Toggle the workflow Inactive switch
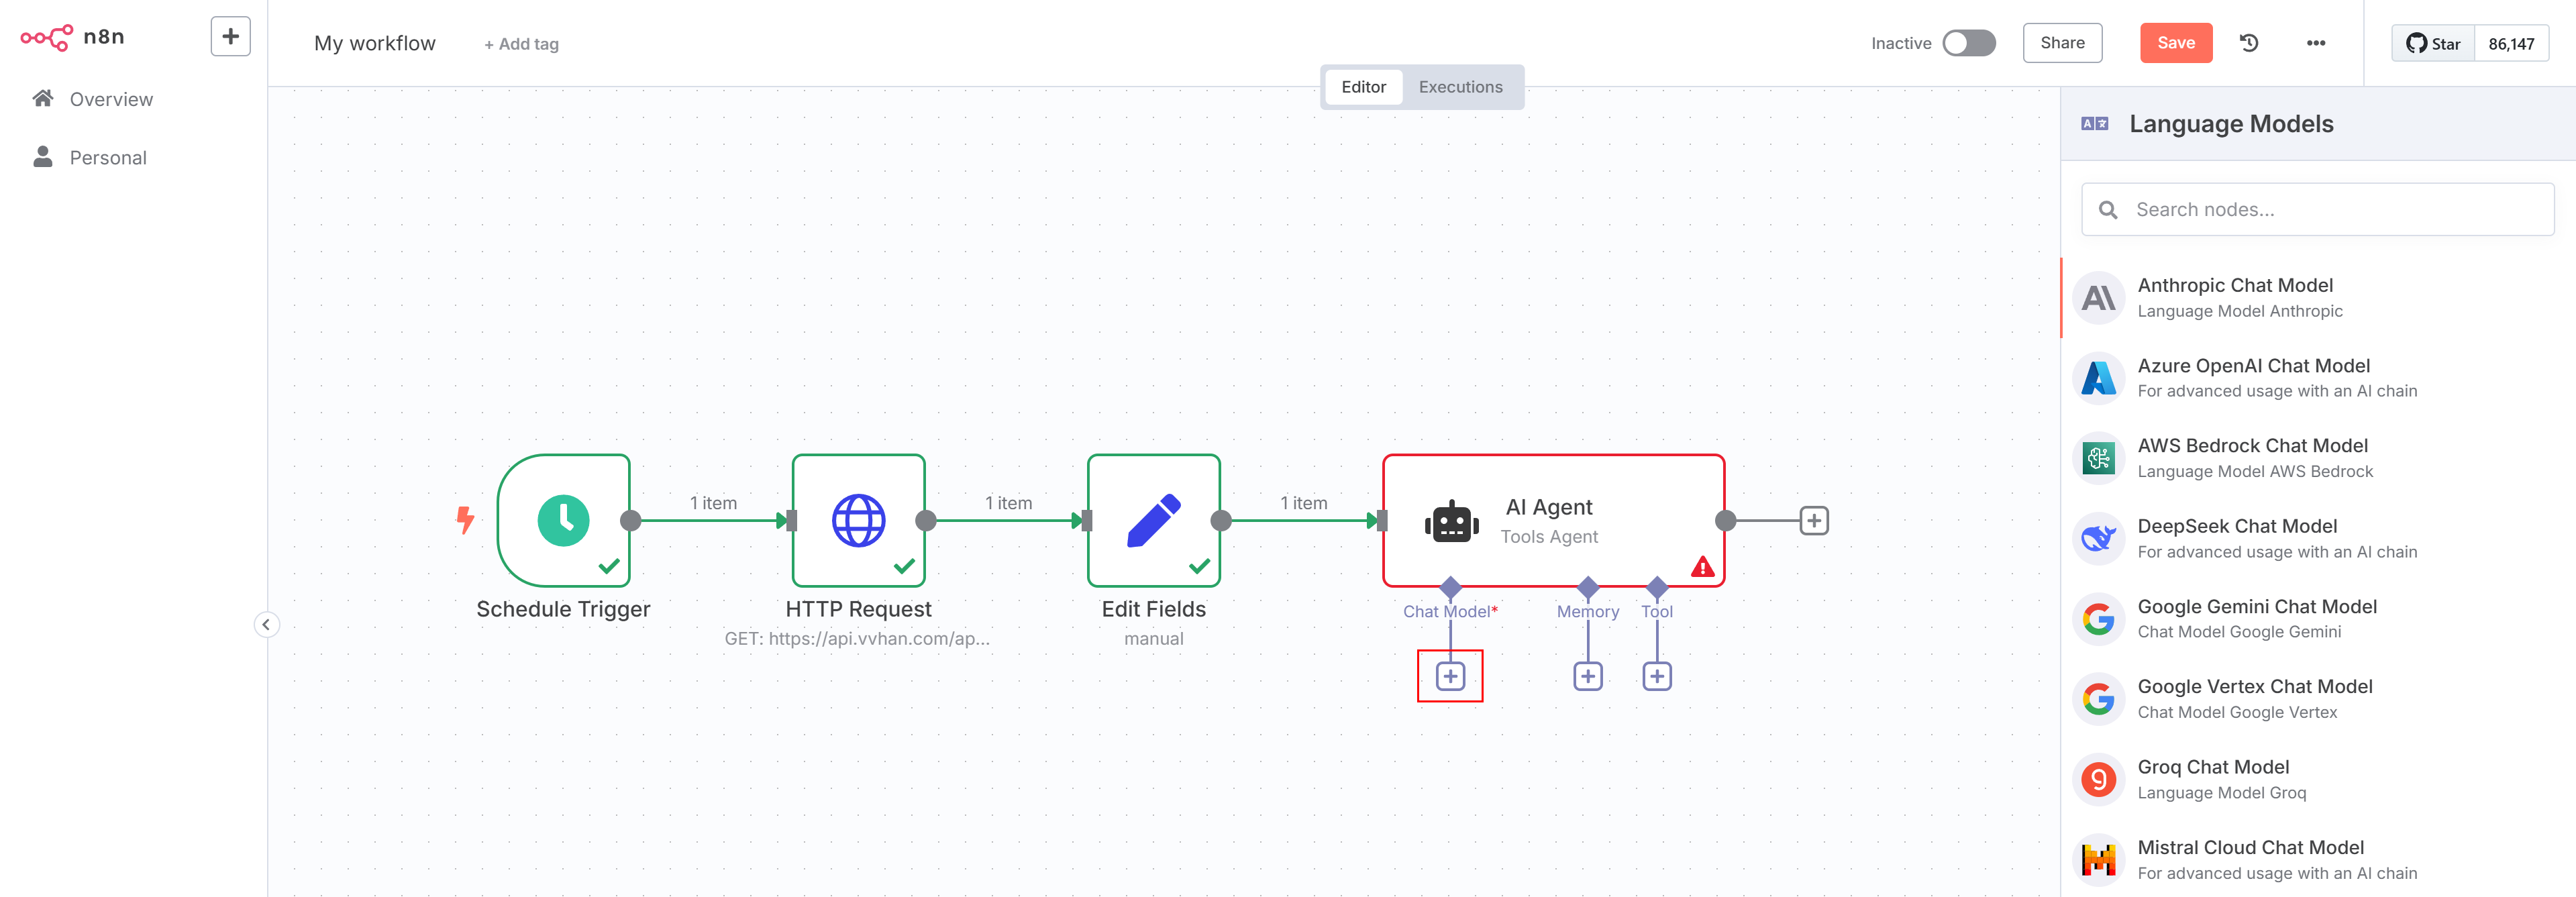The width and height of the screenshot is (2576, 897). pos(1968,43)
